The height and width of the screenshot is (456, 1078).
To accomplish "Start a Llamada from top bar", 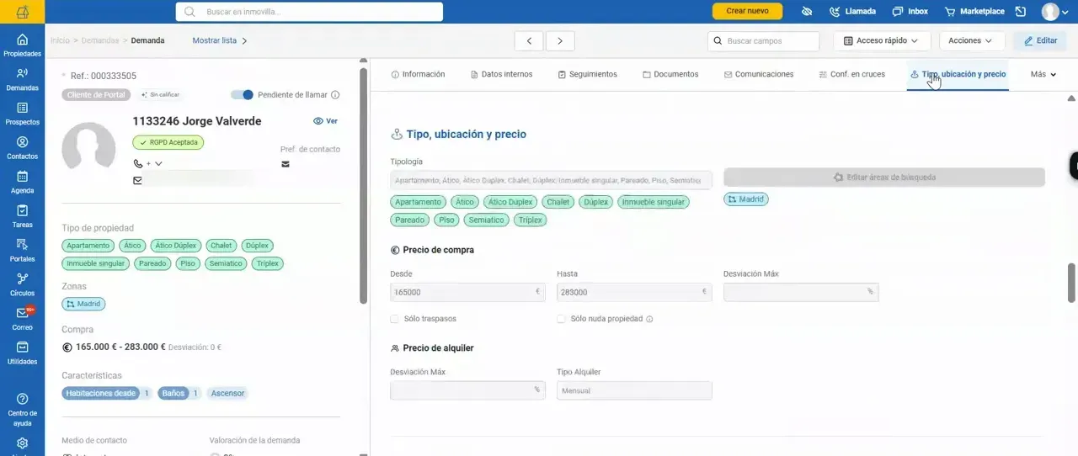I will click(x=852, y=12).
